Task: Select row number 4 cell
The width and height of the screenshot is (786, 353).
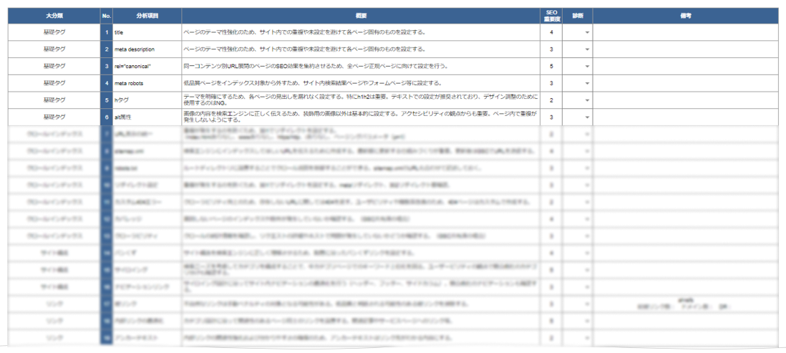Action: point(106,83)
